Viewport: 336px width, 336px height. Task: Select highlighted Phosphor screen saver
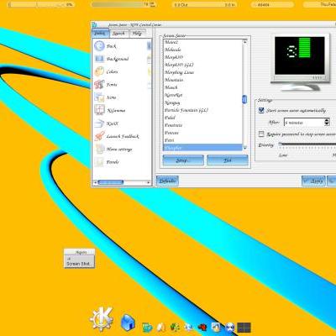(202, 148)
